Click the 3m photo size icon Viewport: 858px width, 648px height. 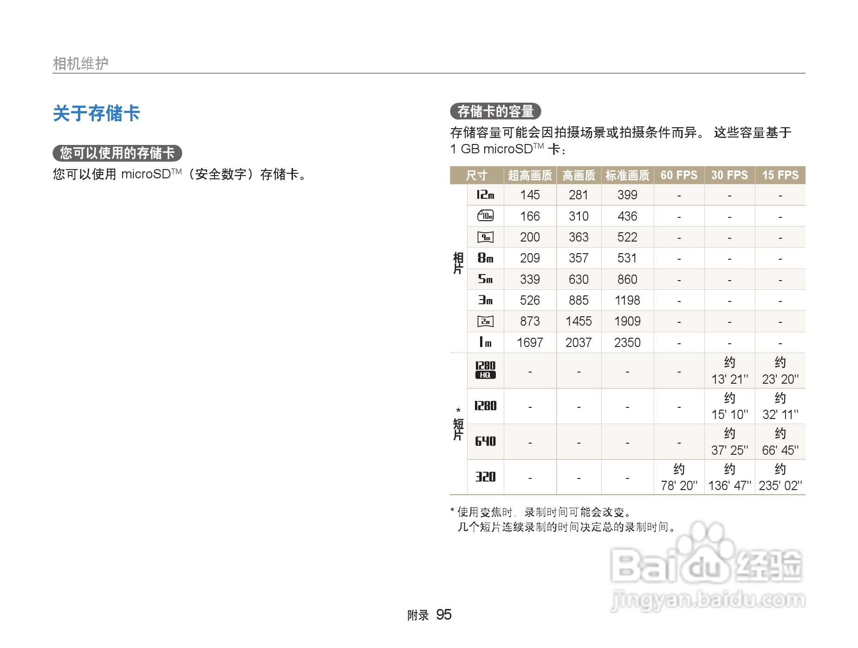[485, 301]
